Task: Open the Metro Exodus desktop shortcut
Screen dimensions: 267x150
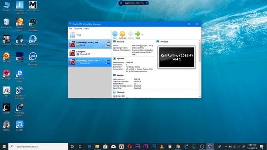Action: pos(33,7)
